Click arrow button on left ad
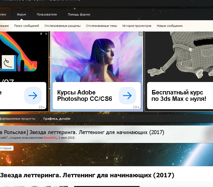213x187 pixels. pos(33,96)
